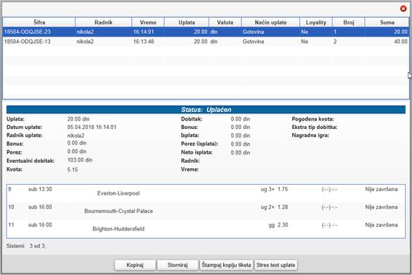Click the Kopiraj button
412x275 pixels.
pyautogui.click(x=135, y=265)
